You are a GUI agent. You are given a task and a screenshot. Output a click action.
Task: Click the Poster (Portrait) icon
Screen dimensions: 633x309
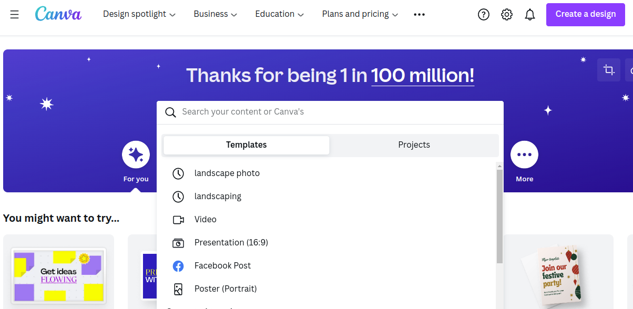tap(178, 289)
